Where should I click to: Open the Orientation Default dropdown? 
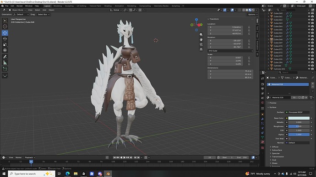click(x=21, y=15)
